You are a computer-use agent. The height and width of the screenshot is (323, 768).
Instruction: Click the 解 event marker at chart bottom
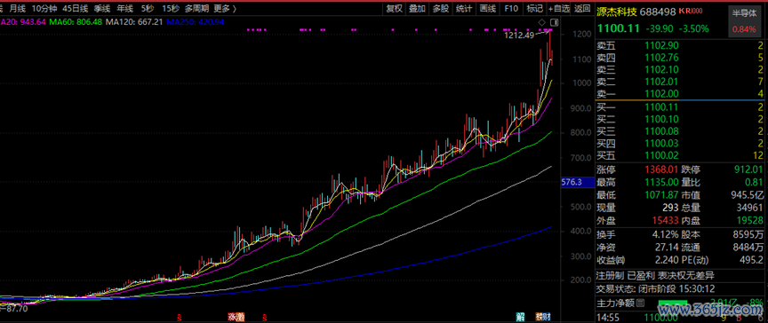click(520, 317)
